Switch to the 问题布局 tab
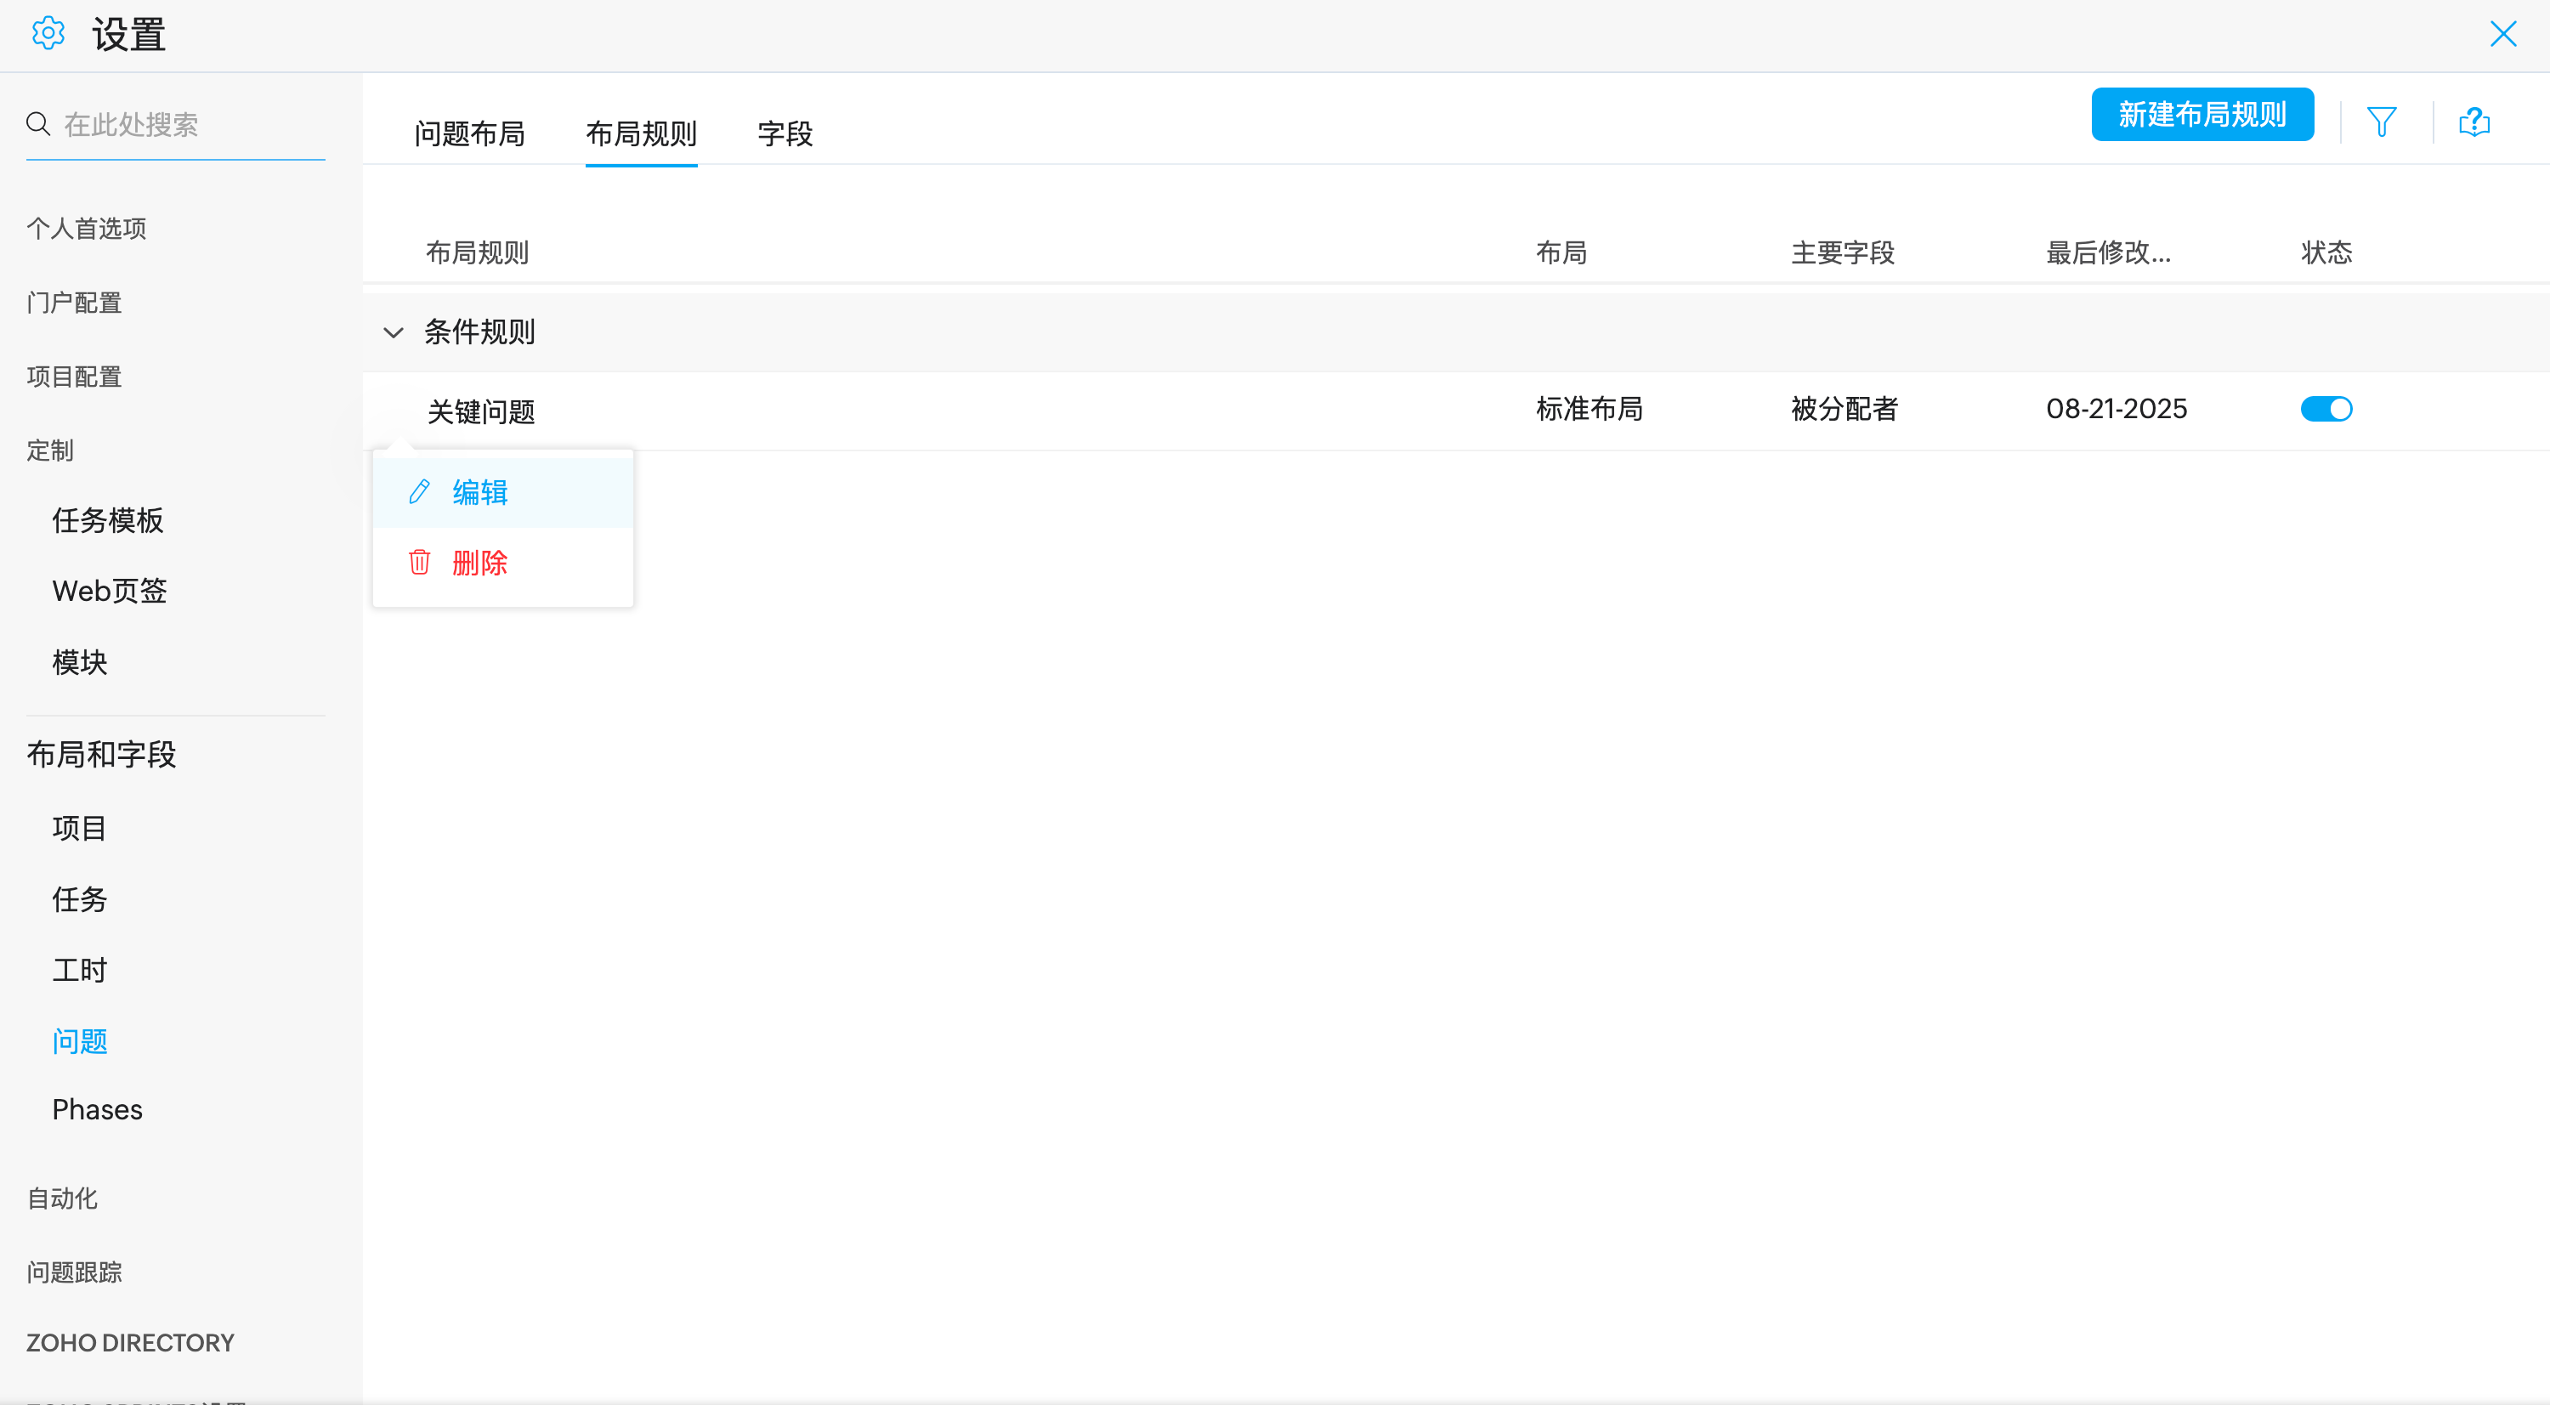The image size is (2550, 1405). [469, 133]
